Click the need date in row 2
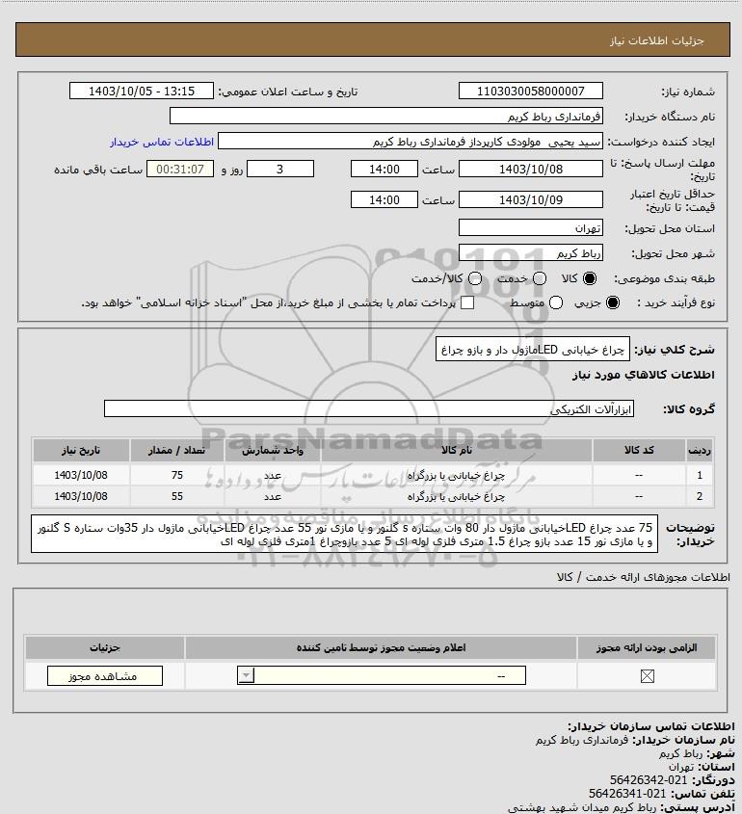742x814 pixels. 81,496
